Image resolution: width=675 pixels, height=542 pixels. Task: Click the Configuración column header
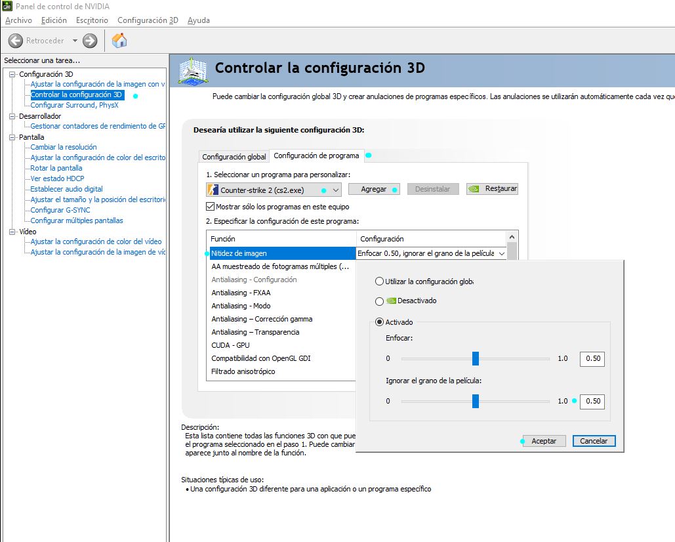(432, 238)
